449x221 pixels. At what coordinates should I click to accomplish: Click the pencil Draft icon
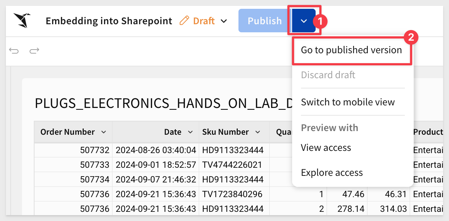184,21
